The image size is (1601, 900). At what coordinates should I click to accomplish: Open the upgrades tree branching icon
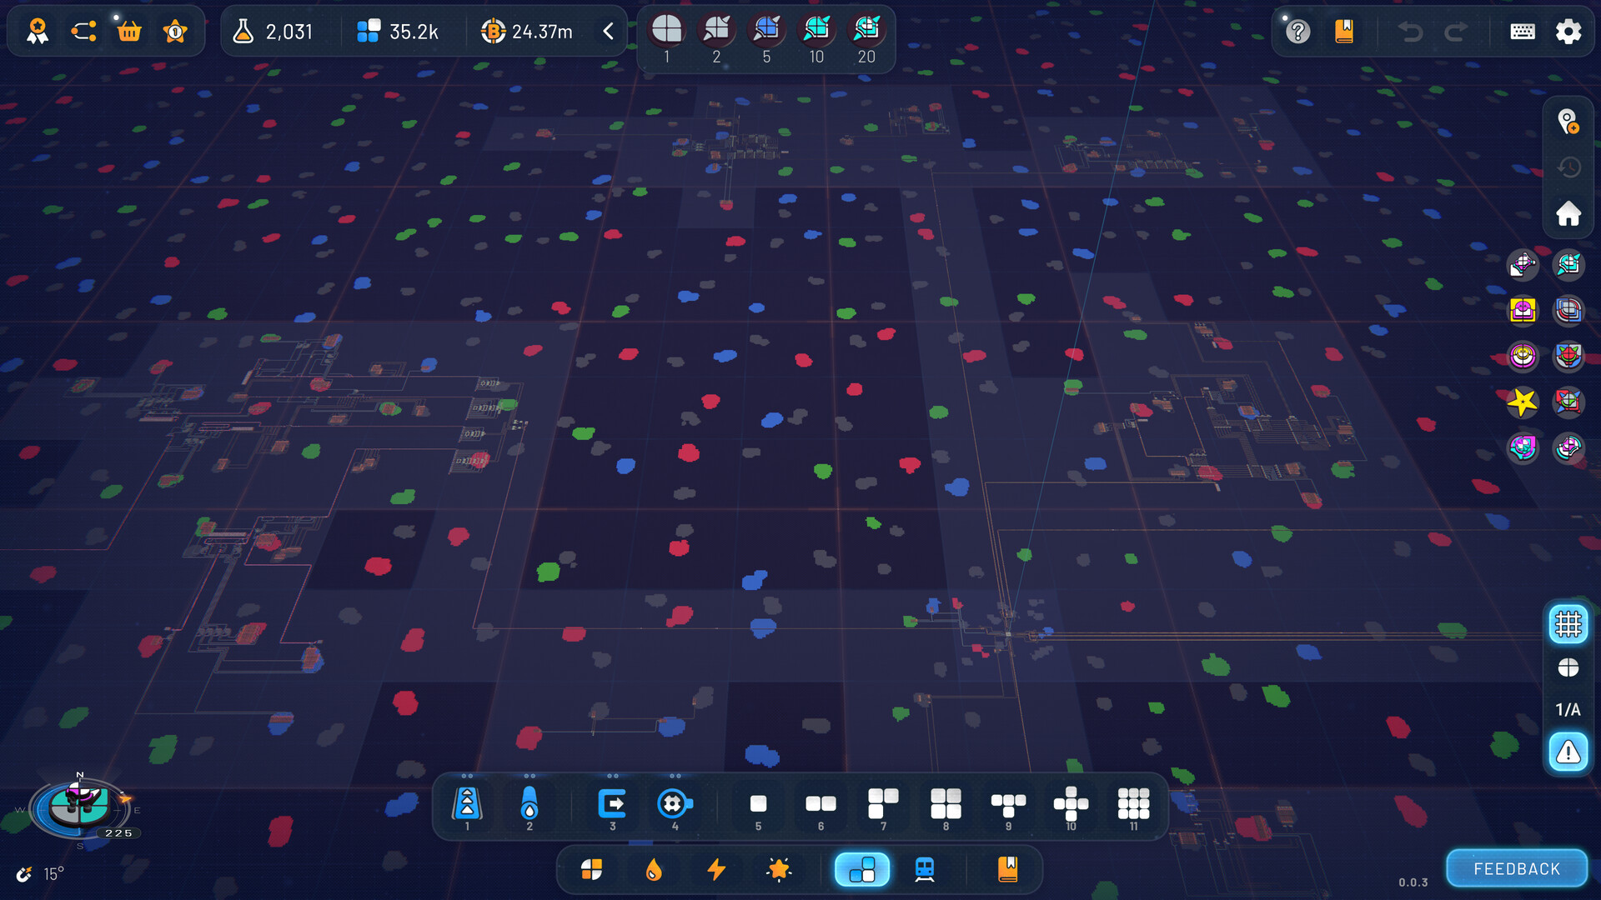(x=83, y=32)
